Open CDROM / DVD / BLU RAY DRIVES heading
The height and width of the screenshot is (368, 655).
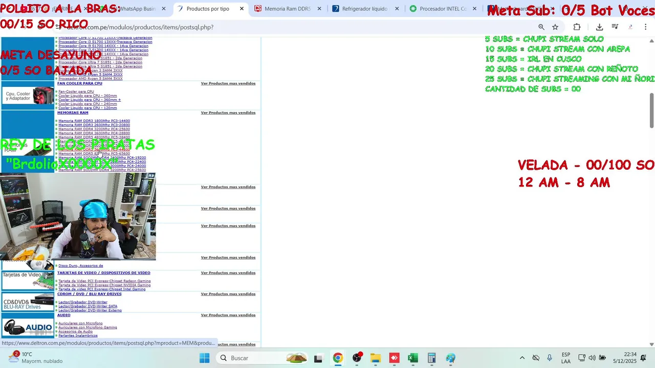pos(89,294)
